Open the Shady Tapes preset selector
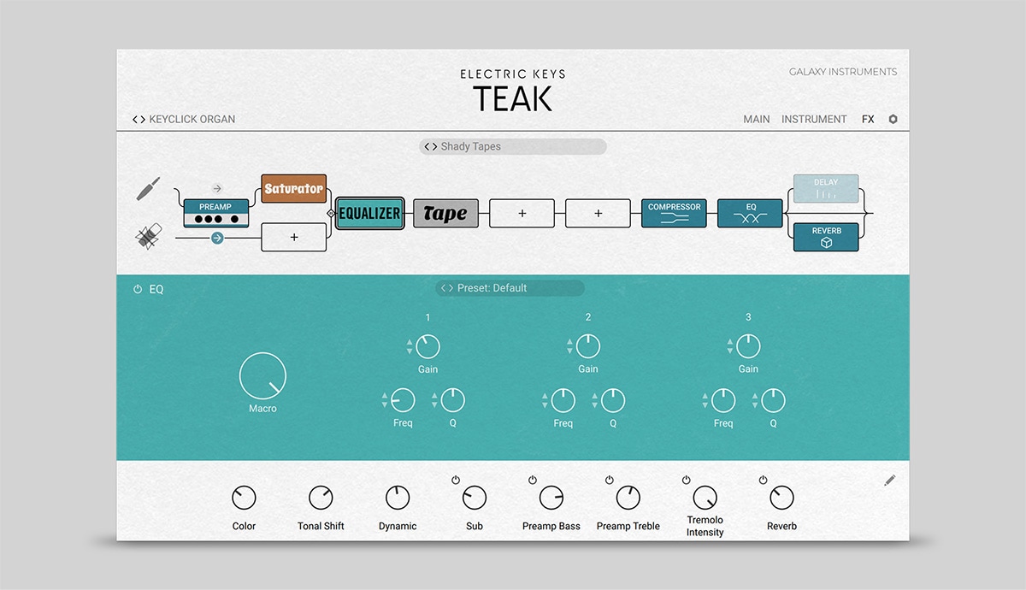The image size is (1026, 590). click(x=512, y=147)
